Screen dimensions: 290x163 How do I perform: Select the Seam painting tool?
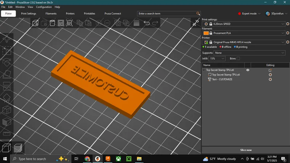(x=7, y=110)
